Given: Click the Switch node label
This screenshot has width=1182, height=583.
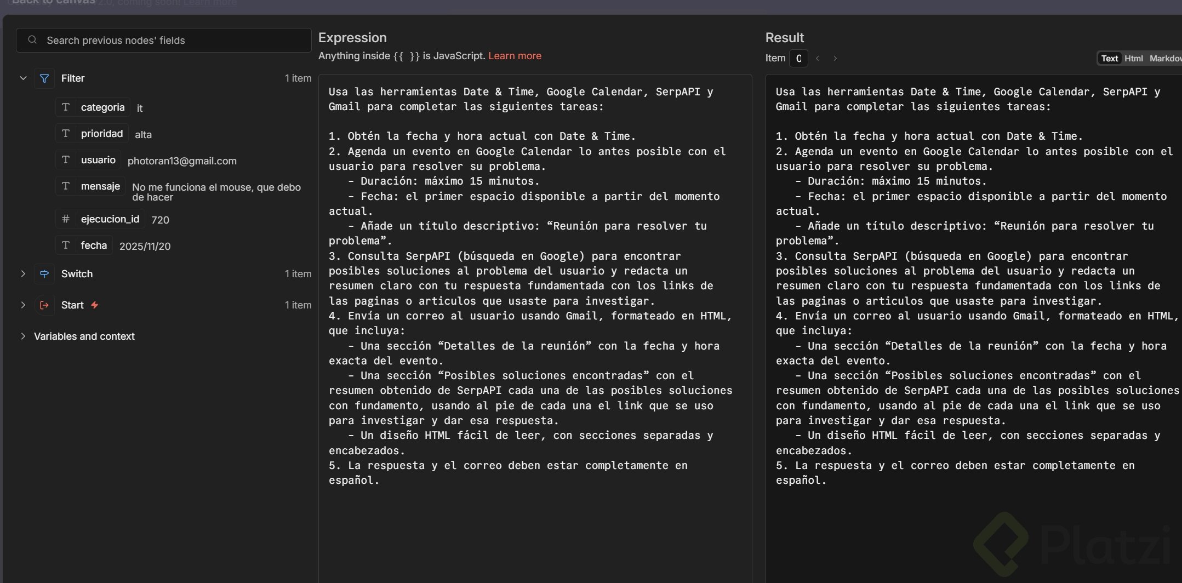Looking at the screenshot, I should 77,274.
